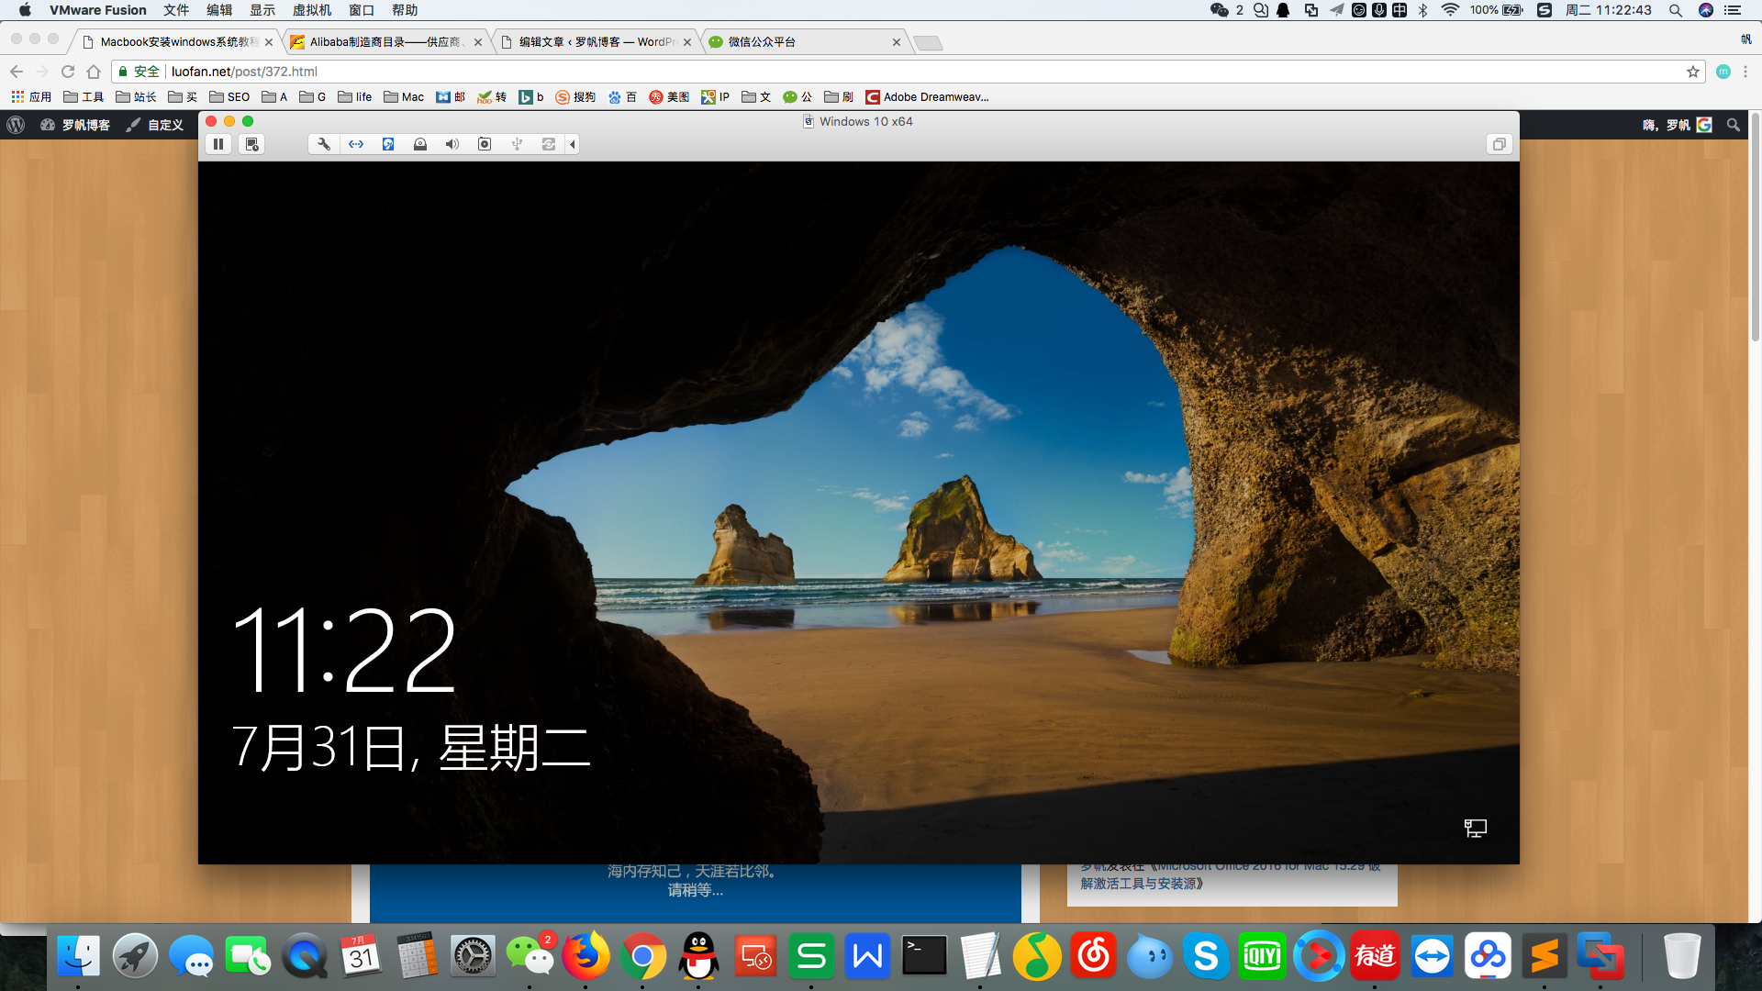The width and height of the screenshot is (1762, 991).
Task: Collapse the VMware device toolbar arrow
Action: click(x=573, y=144)
